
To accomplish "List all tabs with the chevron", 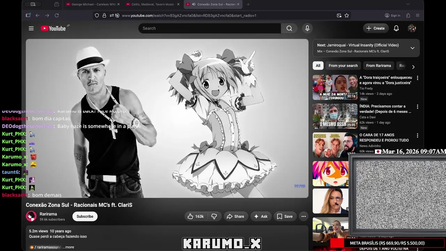I will (408, 4).
